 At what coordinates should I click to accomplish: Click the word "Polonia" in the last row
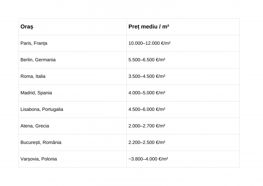[49, 159]
